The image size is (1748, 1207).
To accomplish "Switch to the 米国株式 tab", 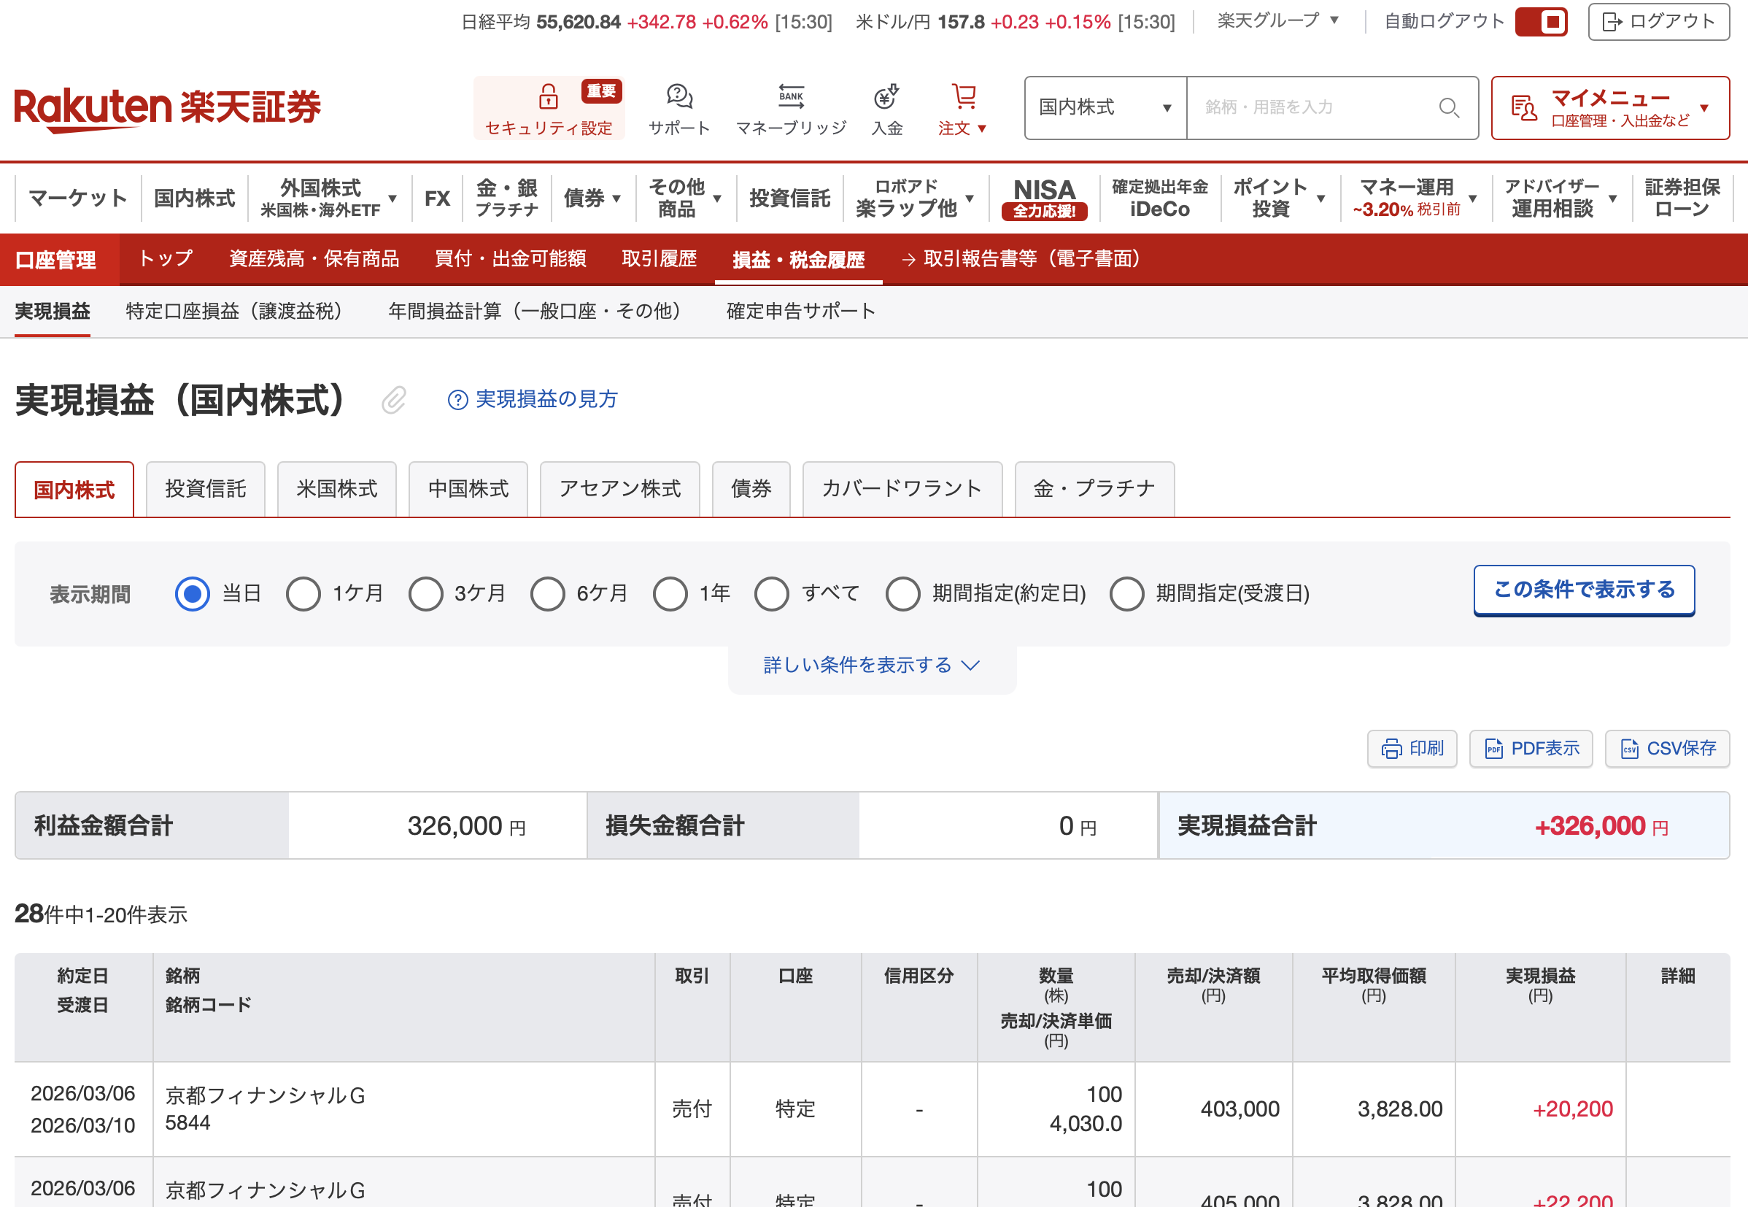I will pyautogui.click(x=336, y=490).
